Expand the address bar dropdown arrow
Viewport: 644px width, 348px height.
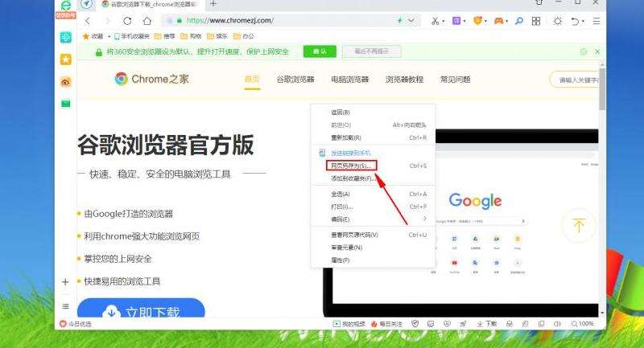[x=412, y=20]
